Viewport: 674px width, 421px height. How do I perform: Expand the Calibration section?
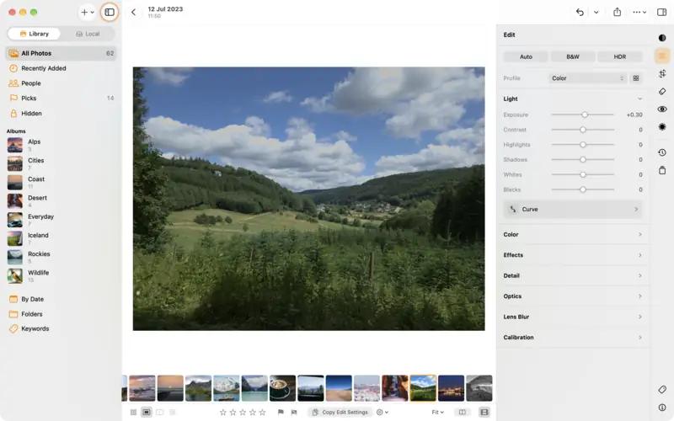click(573, 338)
